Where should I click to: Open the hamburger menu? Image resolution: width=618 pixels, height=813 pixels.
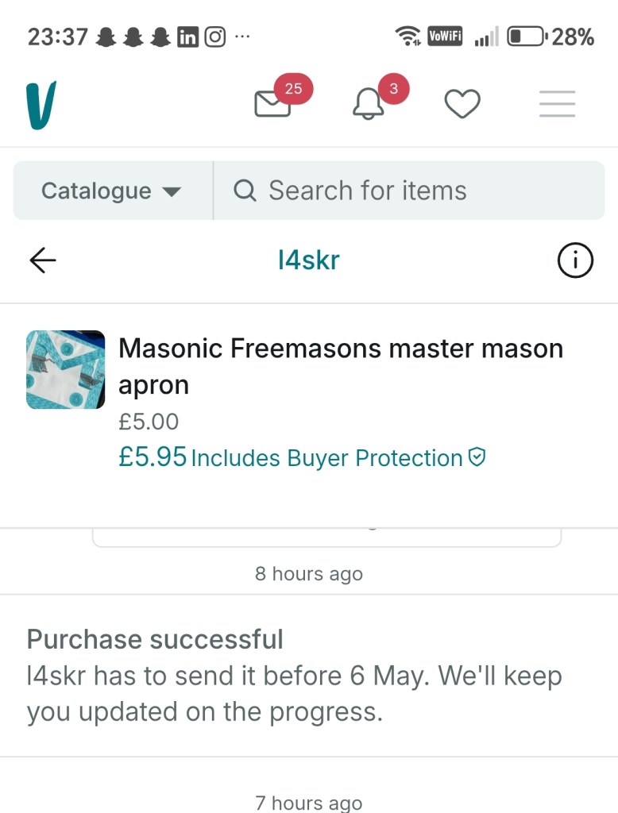(x=557, y=104)
